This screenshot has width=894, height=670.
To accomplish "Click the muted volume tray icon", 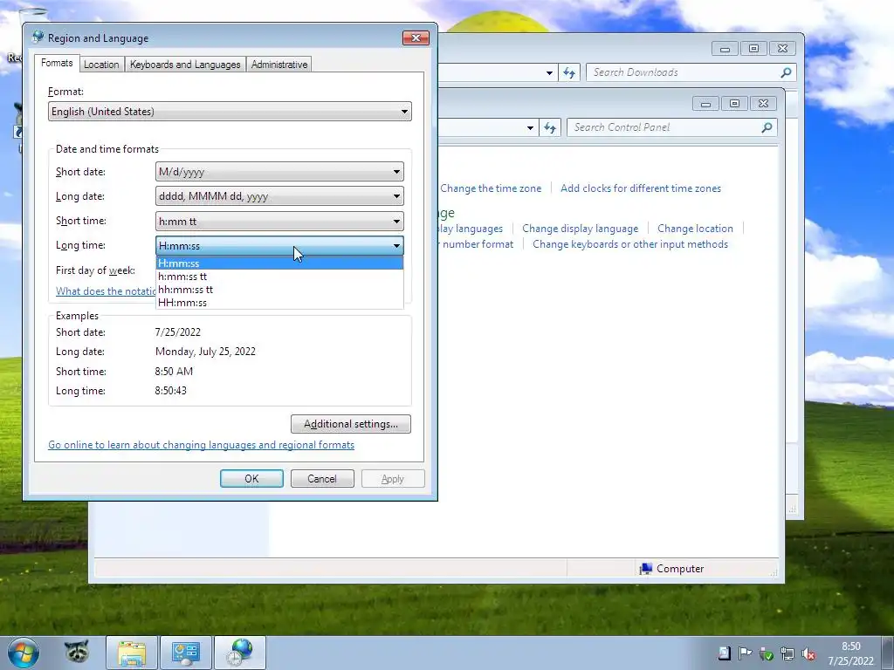I will (x=808, y=653).
